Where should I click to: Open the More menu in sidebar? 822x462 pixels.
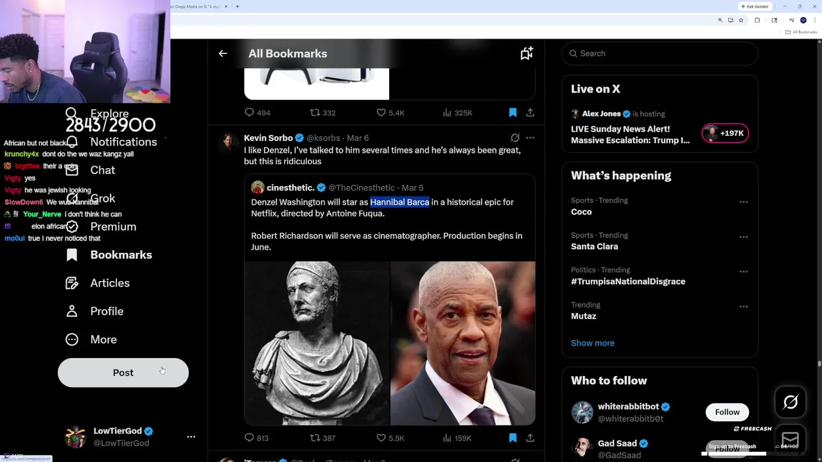tap(91, 339)
